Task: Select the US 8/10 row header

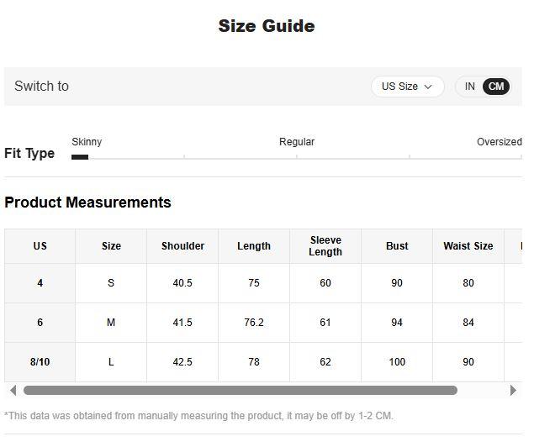Action: [40, 362]
